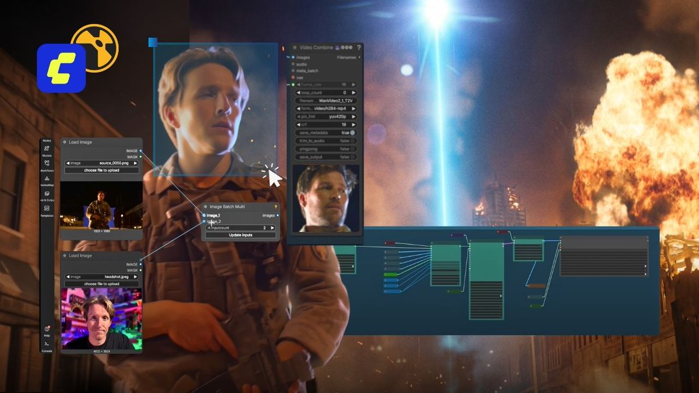Click the Filenames output port on Video Combine
699x393 pixels.
pos(359,57)
